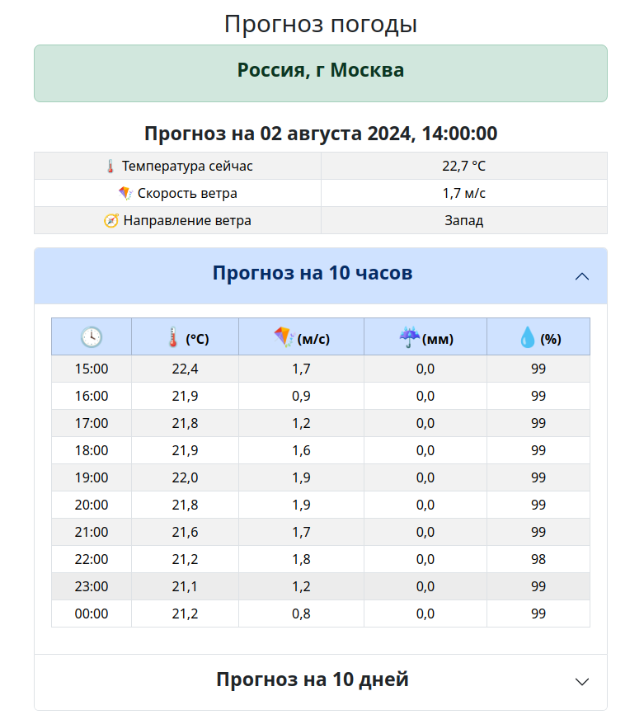Click the 21:00 time cell
The height and width of the screenshot is (724, 644).
click(92, 533)
